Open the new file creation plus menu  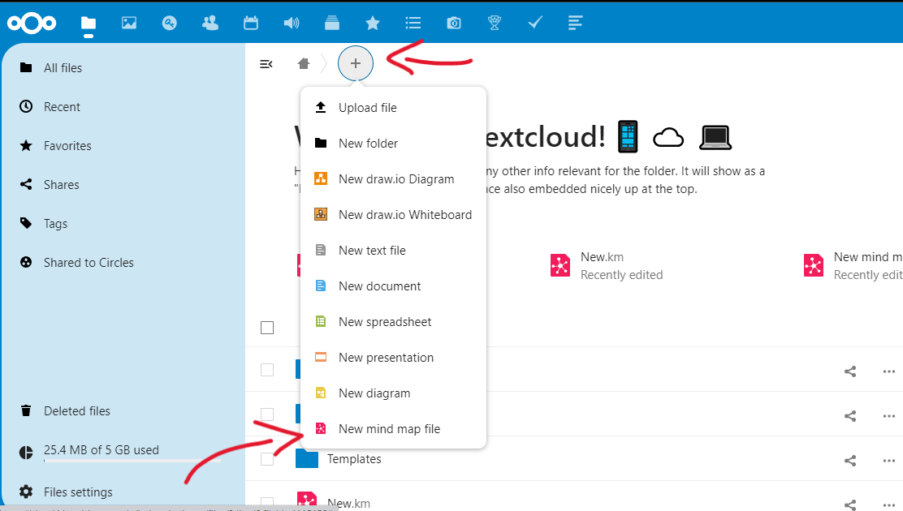(356, 62)
